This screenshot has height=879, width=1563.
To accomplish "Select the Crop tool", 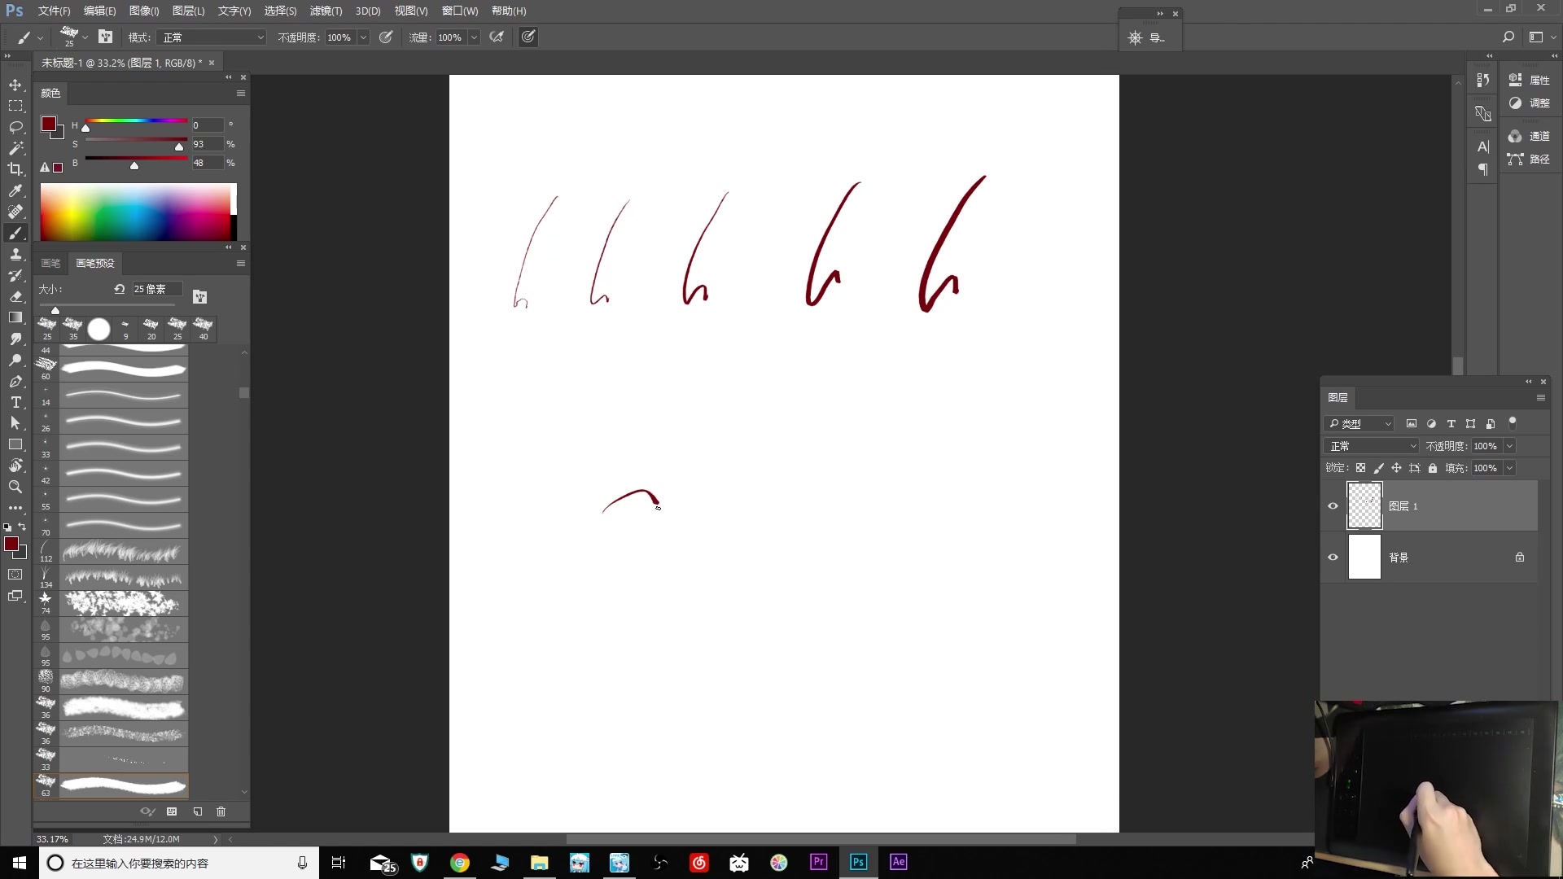I will click(15, 169).
